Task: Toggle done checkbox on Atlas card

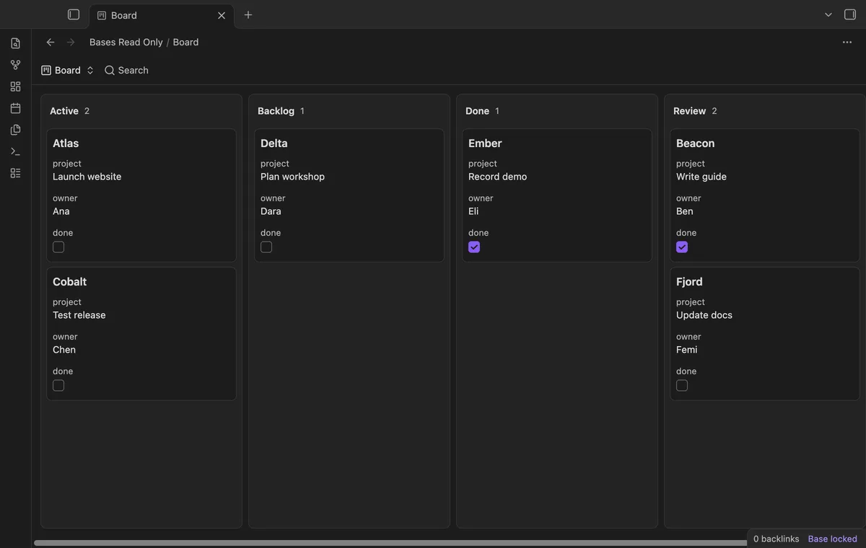Action: pos(58,247)
